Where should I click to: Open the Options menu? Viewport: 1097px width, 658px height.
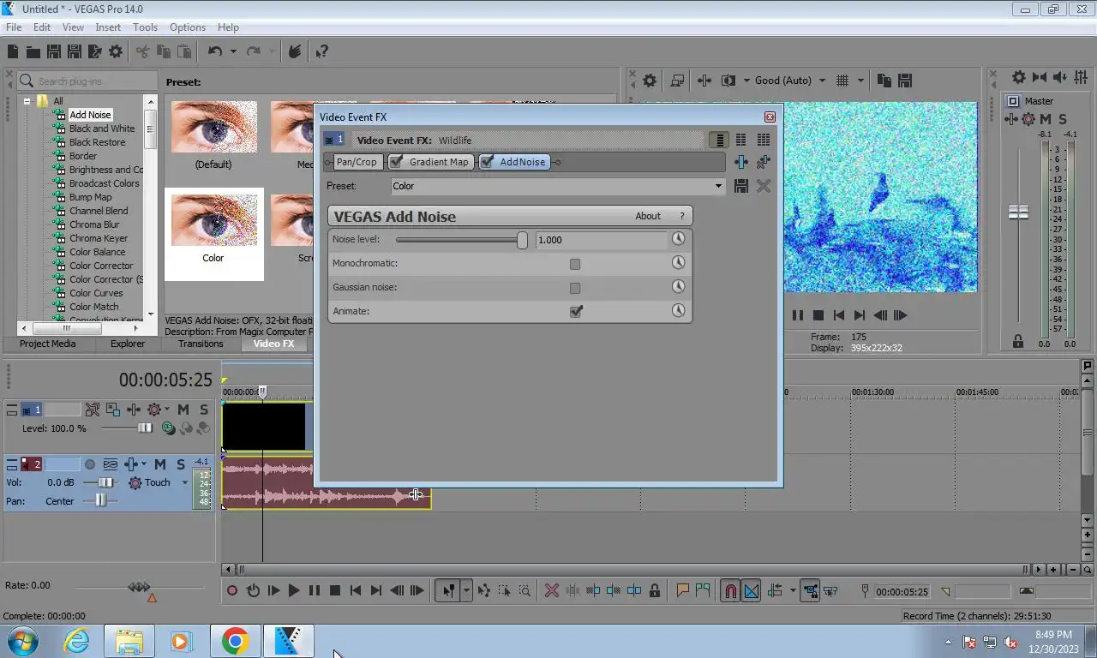[187, 27]
